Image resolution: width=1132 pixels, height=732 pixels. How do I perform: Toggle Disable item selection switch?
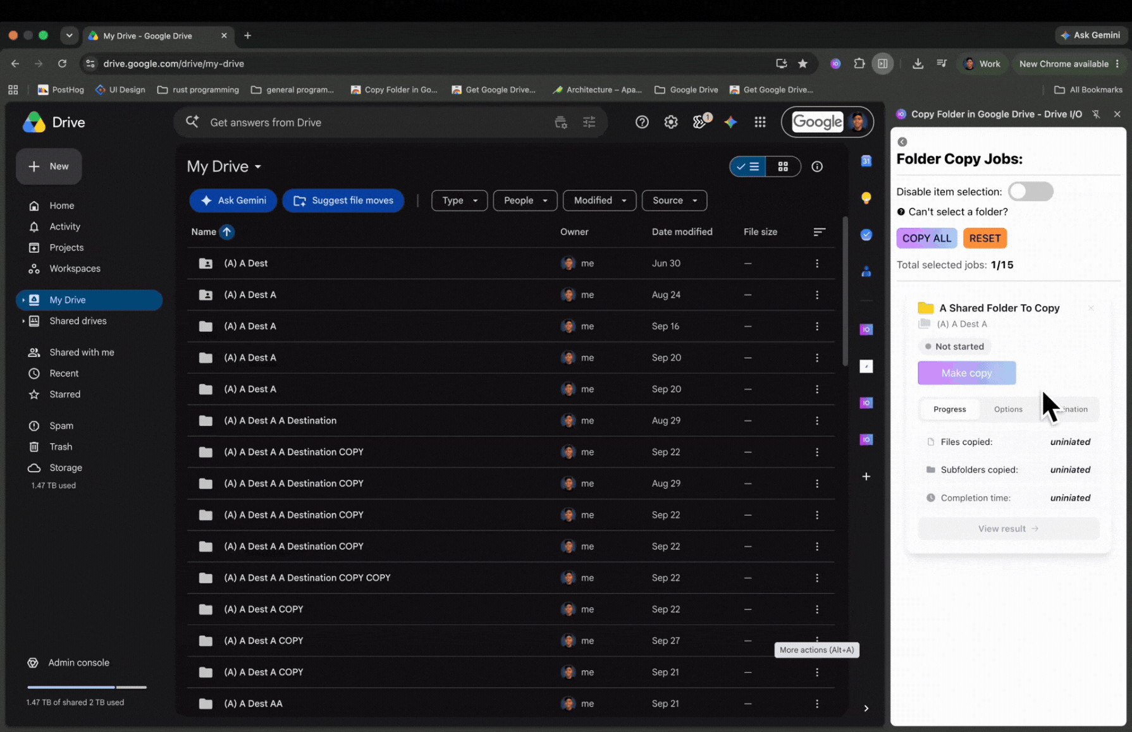pos(1030,192)
